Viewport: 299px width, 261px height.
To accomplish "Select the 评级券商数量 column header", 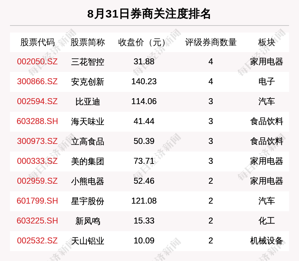I will (x=211, y=42).
